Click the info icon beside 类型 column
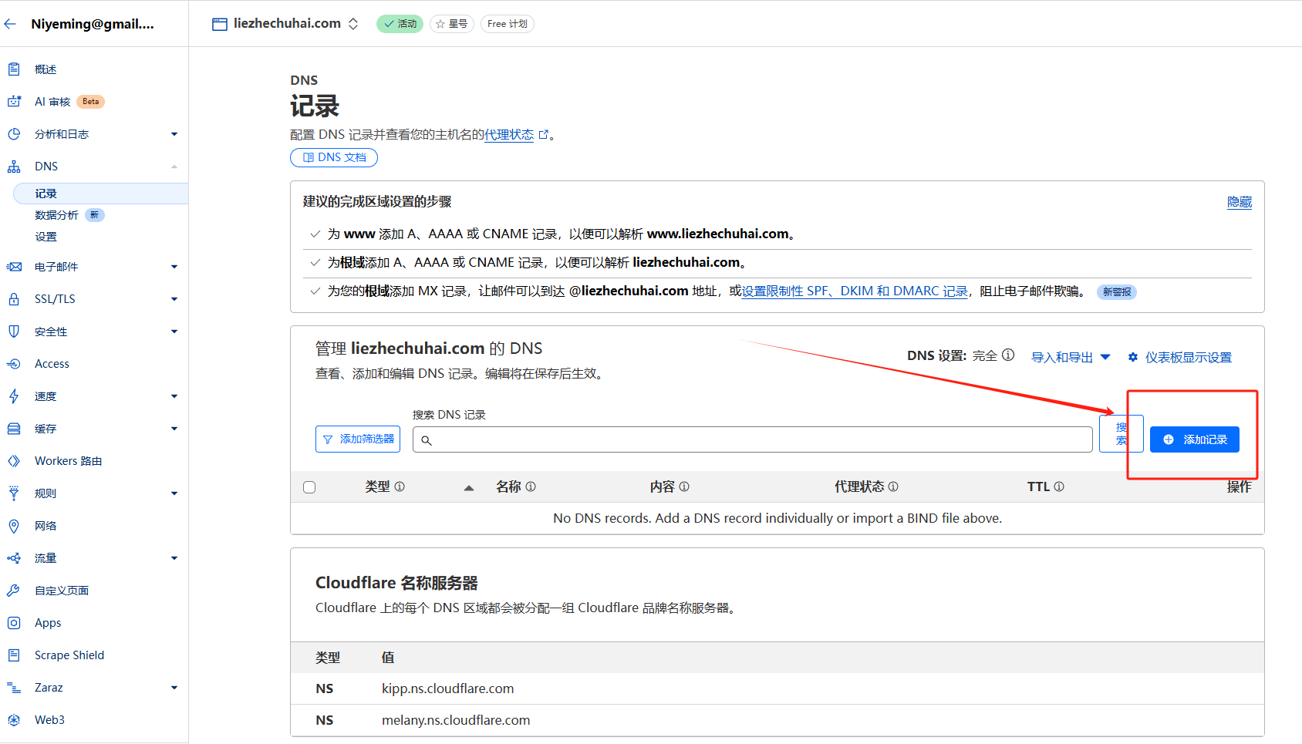The image size is (1302, 744). [400, 486]
